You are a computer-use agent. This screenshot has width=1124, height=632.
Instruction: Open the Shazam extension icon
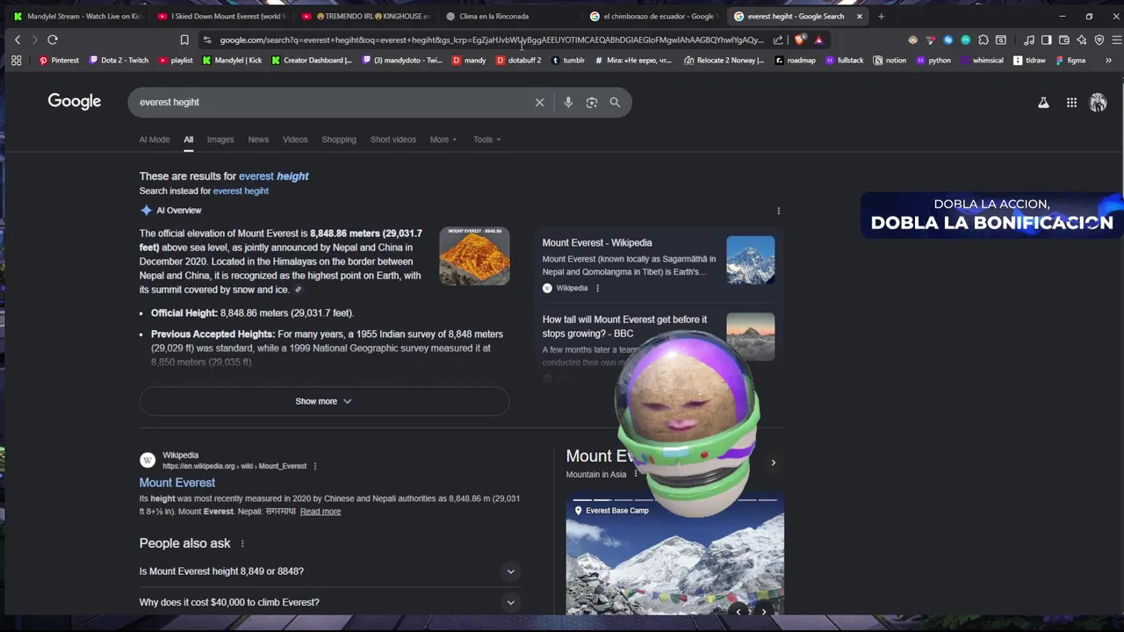tap(948, 39)
